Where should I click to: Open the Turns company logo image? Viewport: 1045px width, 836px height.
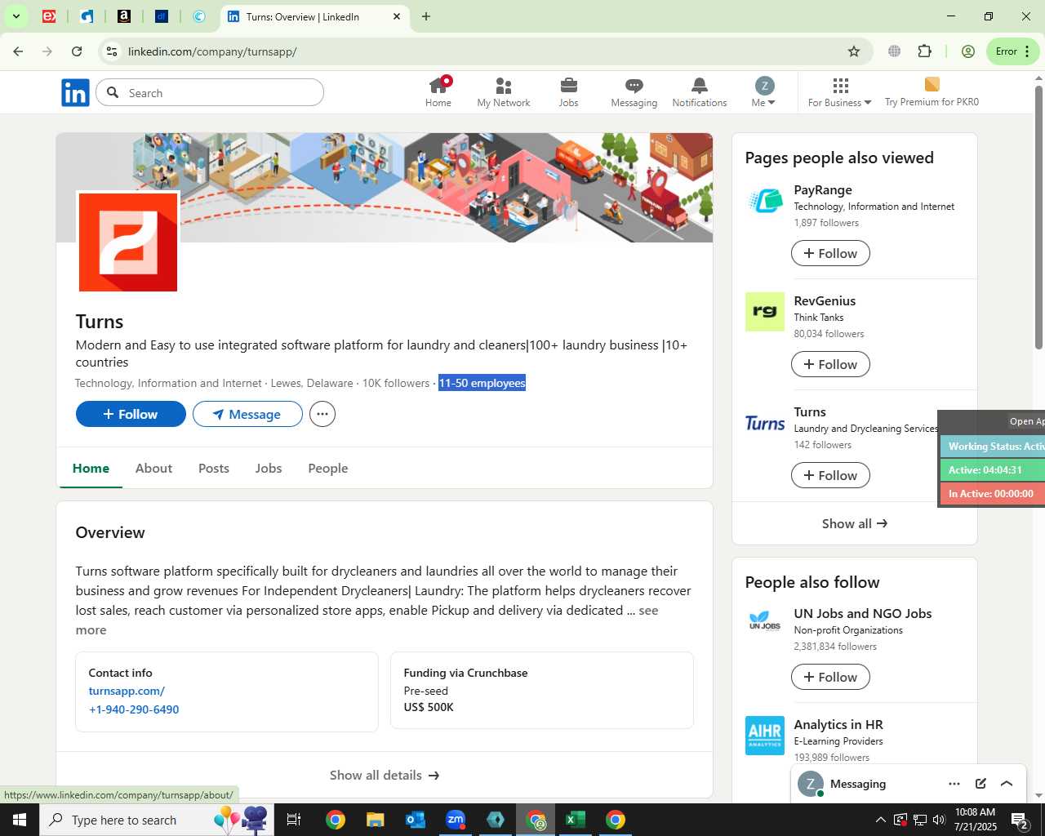click(128, 242)
